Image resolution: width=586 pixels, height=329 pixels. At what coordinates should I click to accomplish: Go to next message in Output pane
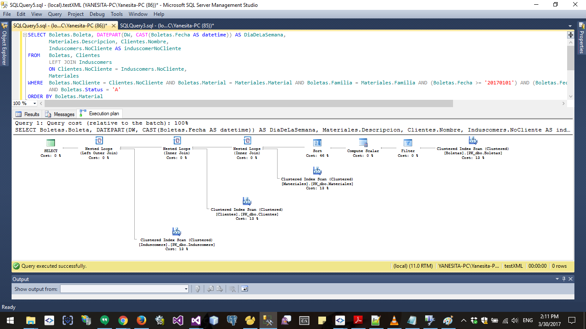pyautogui.click(x=219, y=289)
